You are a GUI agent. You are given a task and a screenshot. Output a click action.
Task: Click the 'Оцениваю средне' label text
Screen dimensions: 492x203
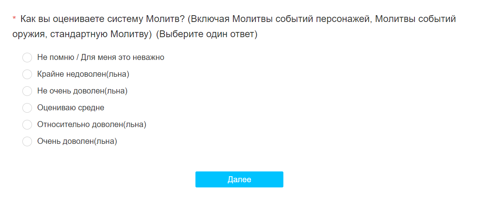tap(71, 107)
